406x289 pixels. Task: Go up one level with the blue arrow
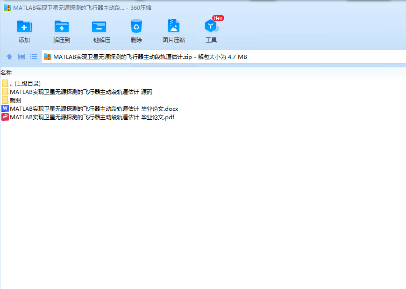tap(9, 57)
